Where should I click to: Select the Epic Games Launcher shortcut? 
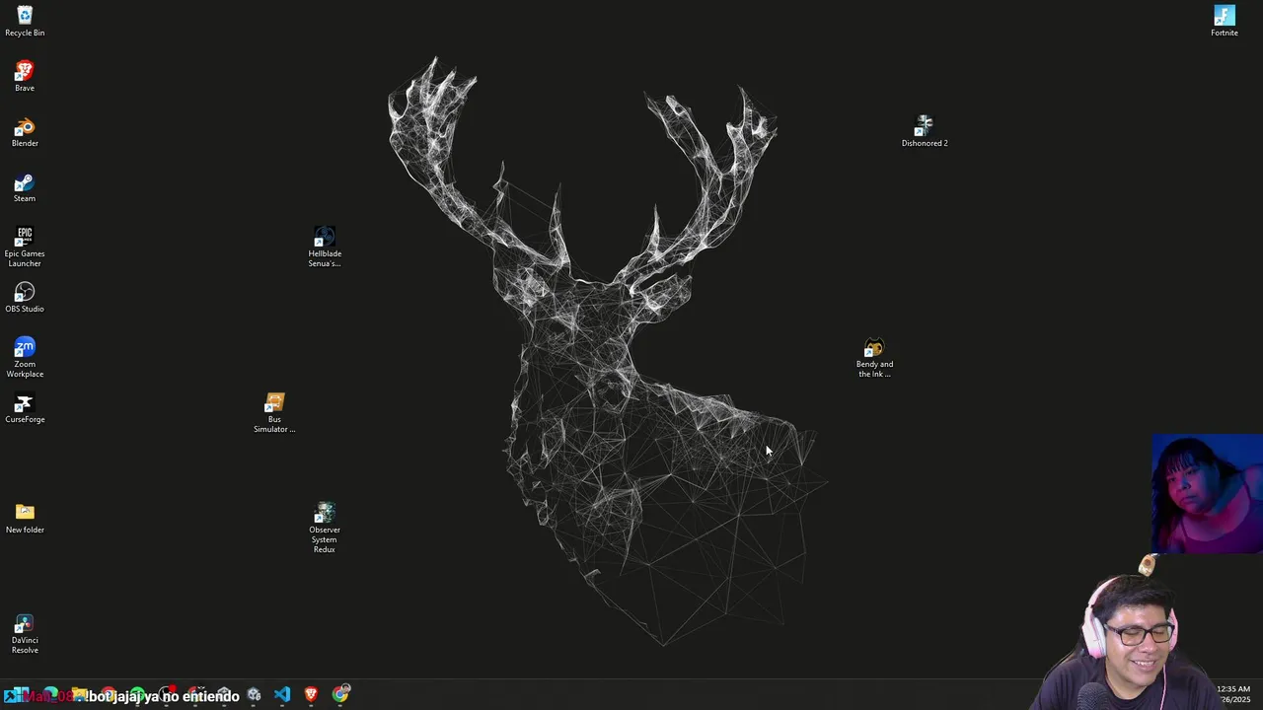click(x=25, y=247)
